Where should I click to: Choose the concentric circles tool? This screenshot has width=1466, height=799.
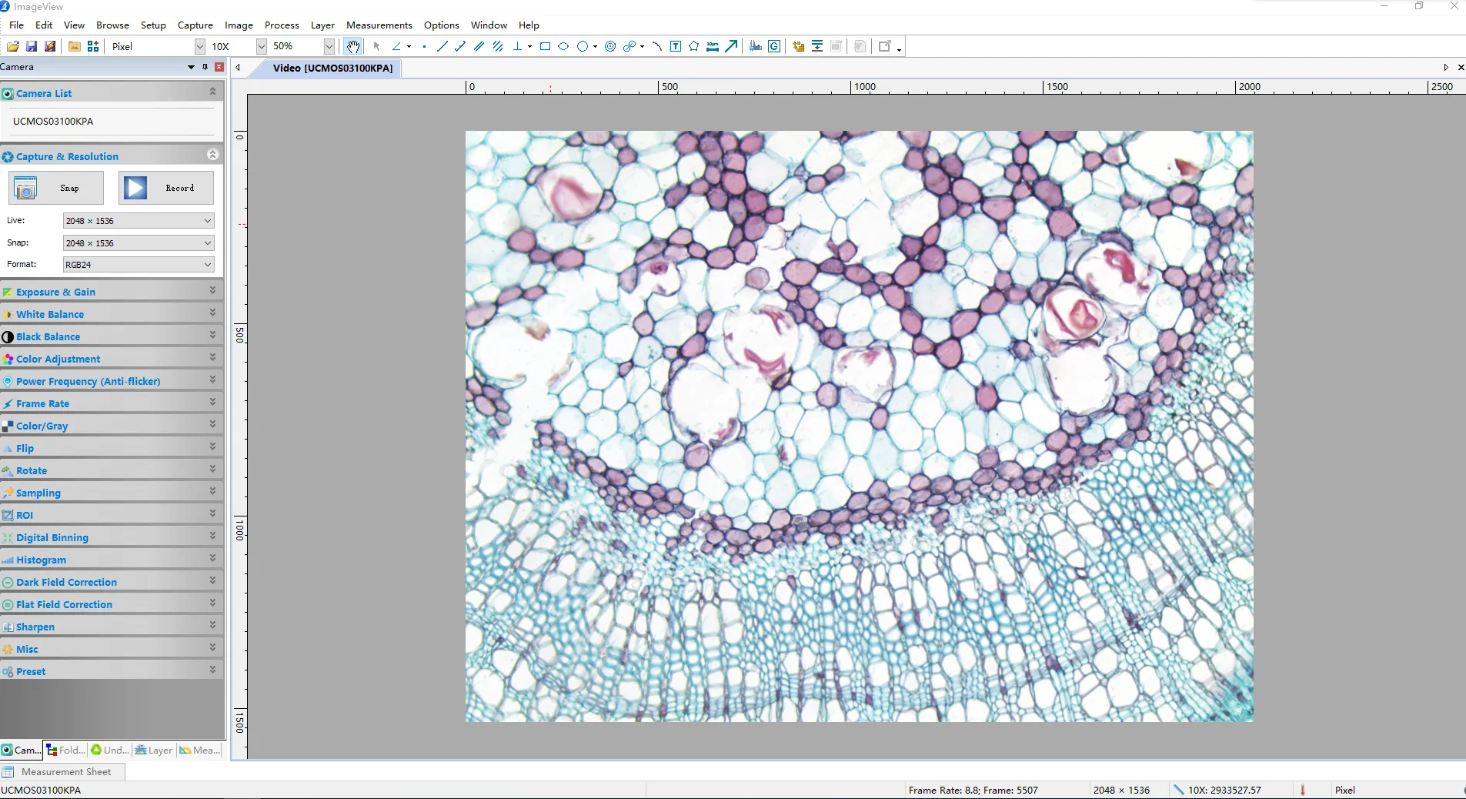610,46
